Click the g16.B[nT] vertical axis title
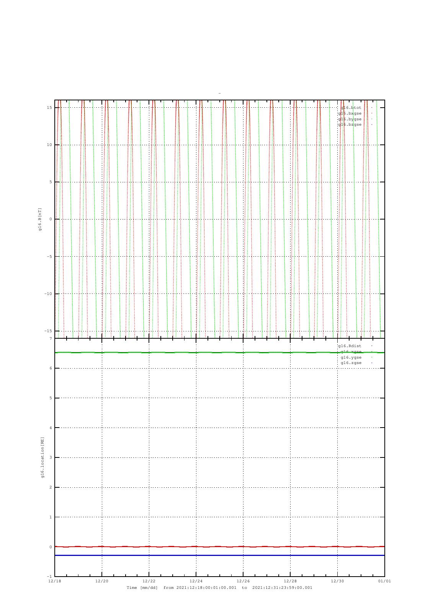Image resolution: width=433 pixels, height=613 pixels. [39, 220]
